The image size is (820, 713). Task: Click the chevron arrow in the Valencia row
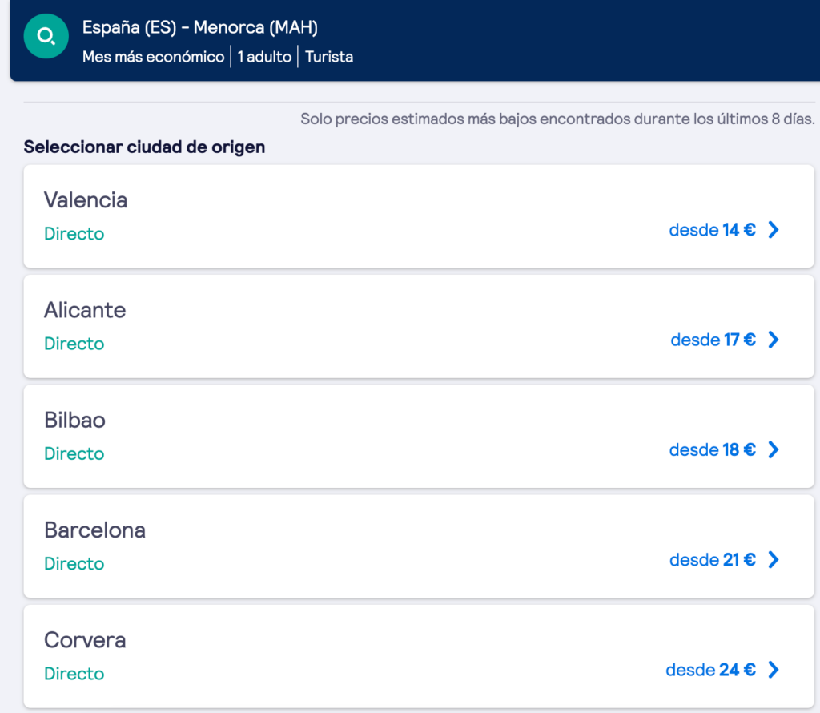click(773, 230)
